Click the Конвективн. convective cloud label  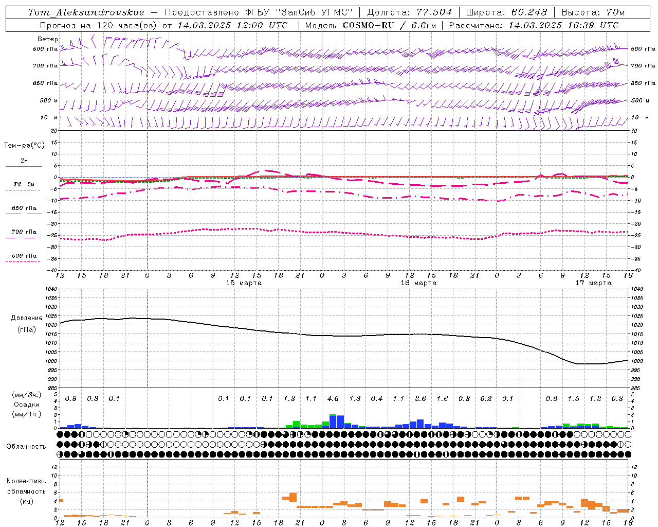tap(26, 481)
